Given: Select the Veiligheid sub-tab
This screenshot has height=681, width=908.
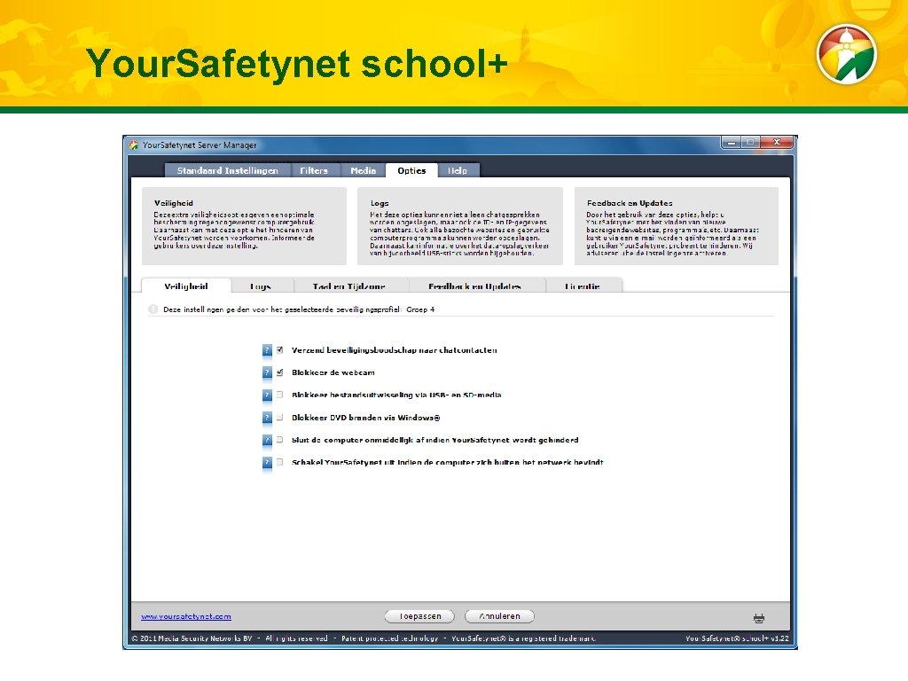Looking at the screenshot, I should 186,286.
